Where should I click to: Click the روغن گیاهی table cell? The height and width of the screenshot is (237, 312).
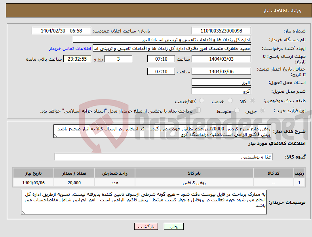click(x=194, y=183)
